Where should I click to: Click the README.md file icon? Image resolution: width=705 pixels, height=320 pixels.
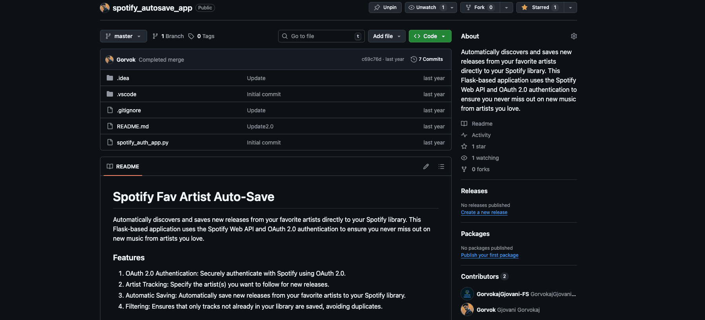[x=110, y=126]
